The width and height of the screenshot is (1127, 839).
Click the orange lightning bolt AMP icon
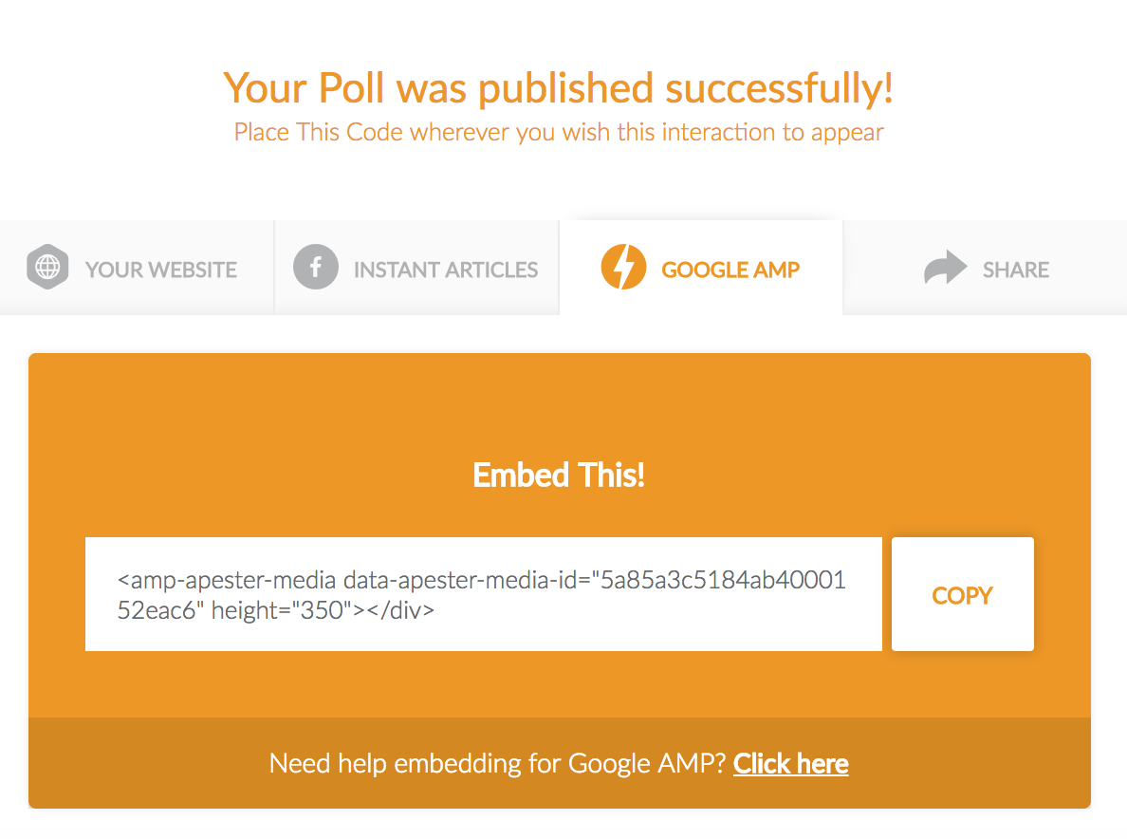623,267
